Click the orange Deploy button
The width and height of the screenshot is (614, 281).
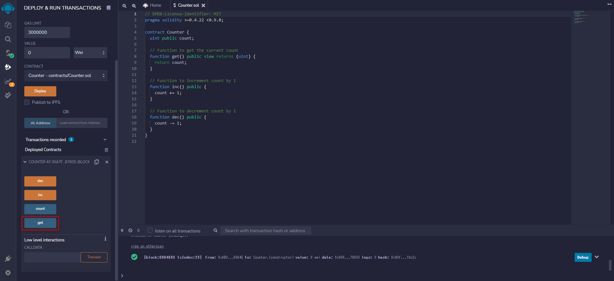[40, 91]
